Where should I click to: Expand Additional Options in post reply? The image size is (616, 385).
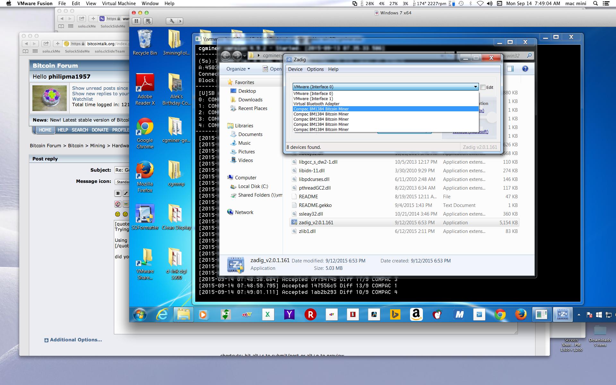tap(73, 340)
